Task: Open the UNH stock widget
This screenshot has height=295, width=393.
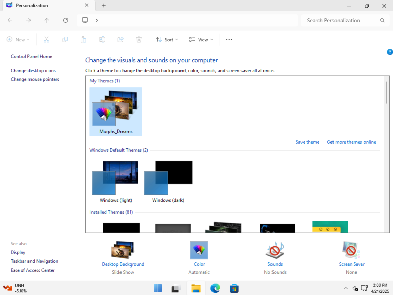Action: coord(15,288)
